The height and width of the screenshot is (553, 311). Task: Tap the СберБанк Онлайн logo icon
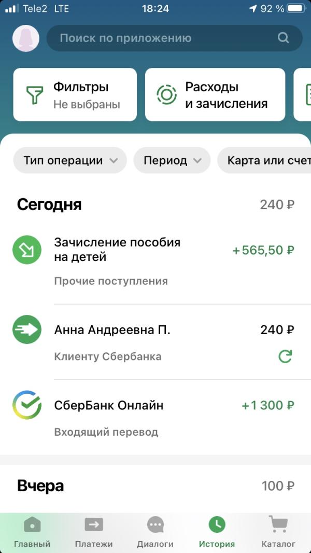[27, 405]
